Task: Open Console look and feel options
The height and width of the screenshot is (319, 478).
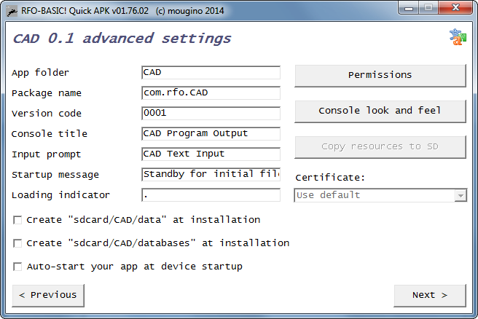Action: [380, 111]
